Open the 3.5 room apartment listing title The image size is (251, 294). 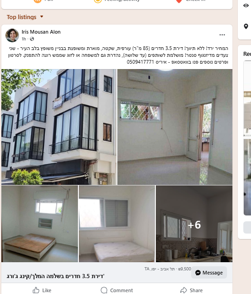56,276
